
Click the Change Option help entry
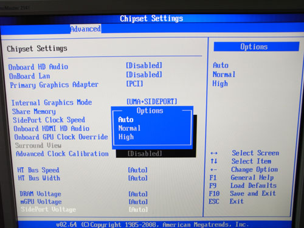[x=254, y=170]
